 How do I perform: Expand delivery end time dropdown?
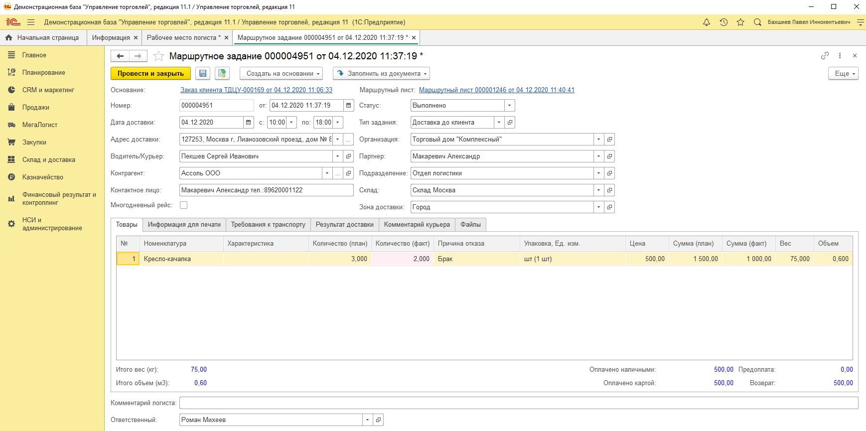pyautogui.click(x=337, y=123)
